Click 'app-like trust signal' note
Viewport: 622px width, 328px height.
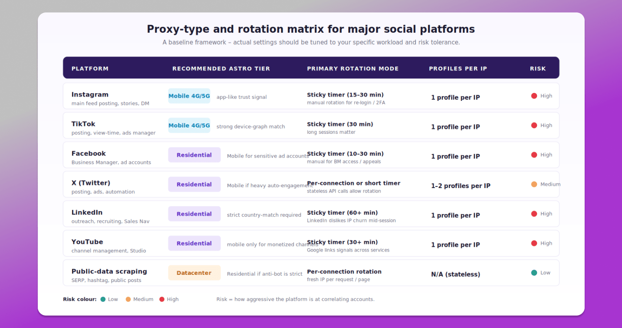tap(242, 97)
